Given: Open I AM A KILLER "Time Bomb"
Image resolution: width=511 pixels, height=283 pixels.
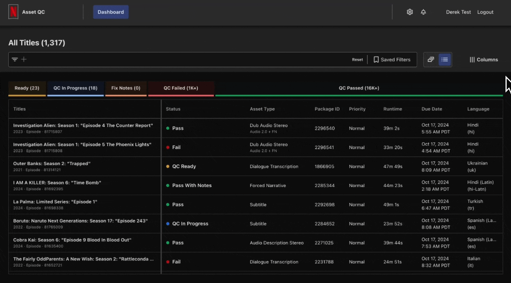Looking at the screenshot, I should [x=57, y=183].
